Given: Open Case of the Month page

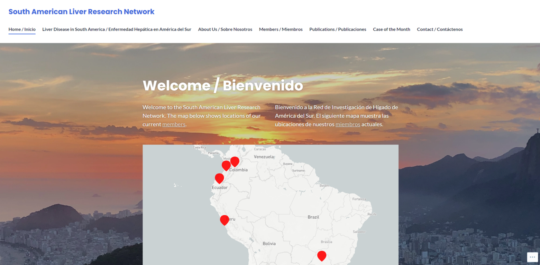Looking at the screenshot, I should [x=391, y=29].
